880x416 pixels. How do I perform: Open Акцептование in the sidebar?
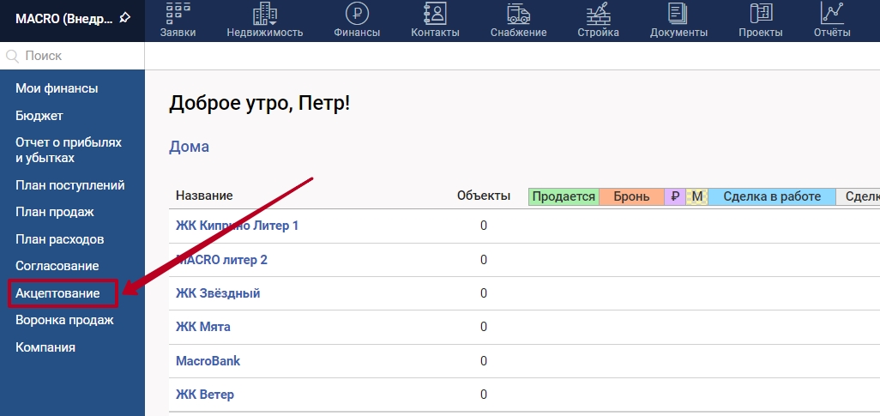coord(57,293)
